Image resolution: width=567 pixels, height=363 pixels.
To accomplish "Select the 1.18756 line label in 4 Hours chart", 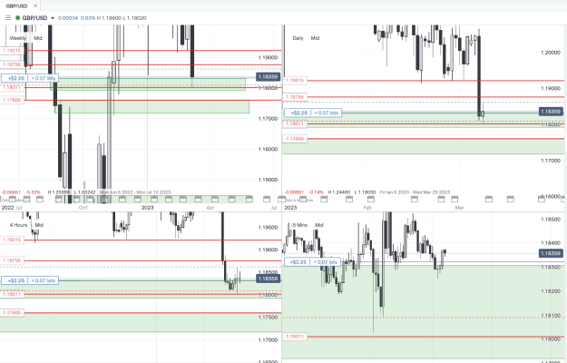I will click(12, 260).
